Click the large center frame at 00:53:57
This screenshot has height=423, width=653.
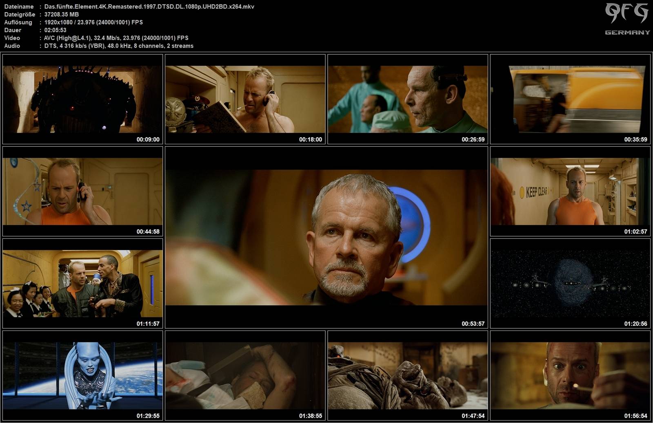click(326, 238)
